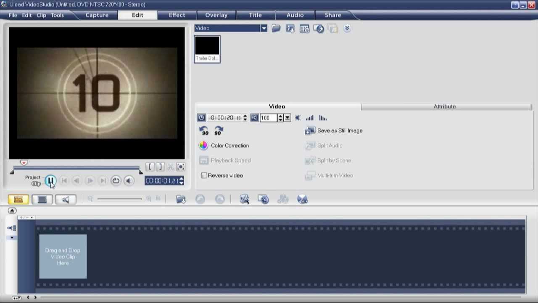Fit project in timeline window
538x303 pixels.
tap(158, 199)
